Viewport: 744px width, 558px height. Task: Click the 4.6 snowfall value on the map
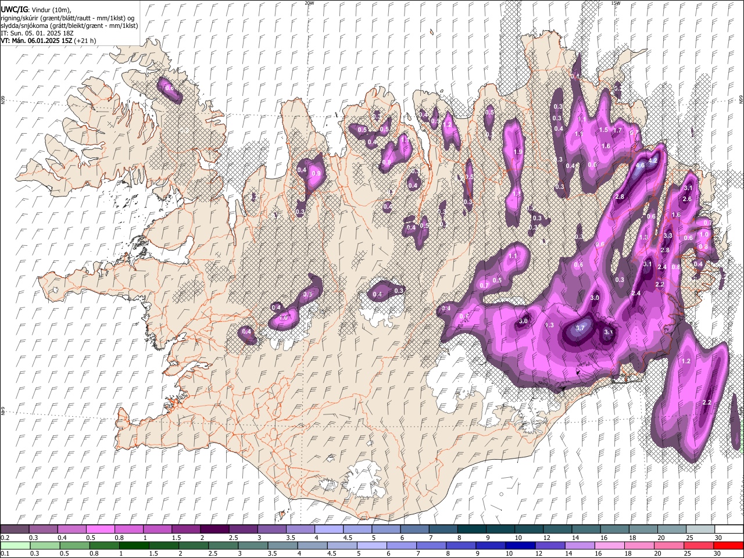pyautogui.click(x=640, y=165)
